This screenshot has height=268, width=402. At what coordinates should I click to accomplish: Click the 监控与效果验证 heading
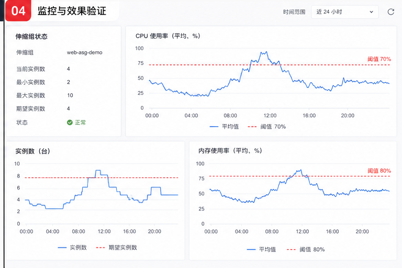[72, 11]
